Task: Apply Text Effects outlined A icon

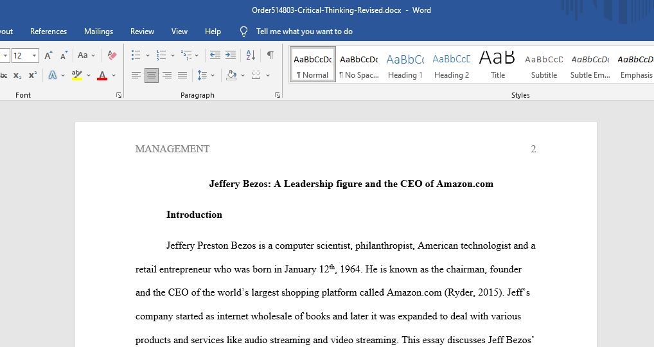Action: click(x=53, y=75)
